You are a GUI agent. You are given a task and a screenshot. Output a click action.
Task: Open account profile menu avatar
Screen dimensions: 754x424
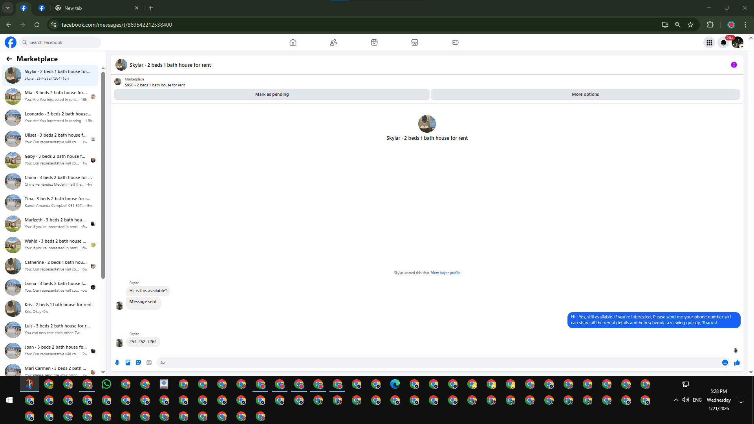738,42
